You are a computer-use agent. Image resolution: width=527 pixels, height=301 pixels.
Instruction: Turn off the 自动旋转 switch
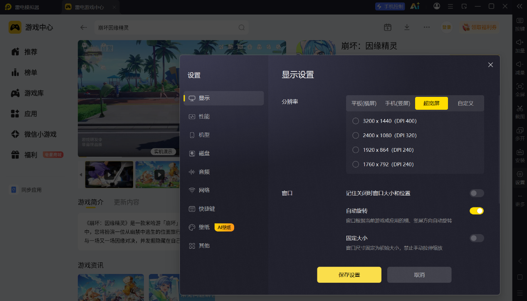pyautogui.click(x=477, y=211)
